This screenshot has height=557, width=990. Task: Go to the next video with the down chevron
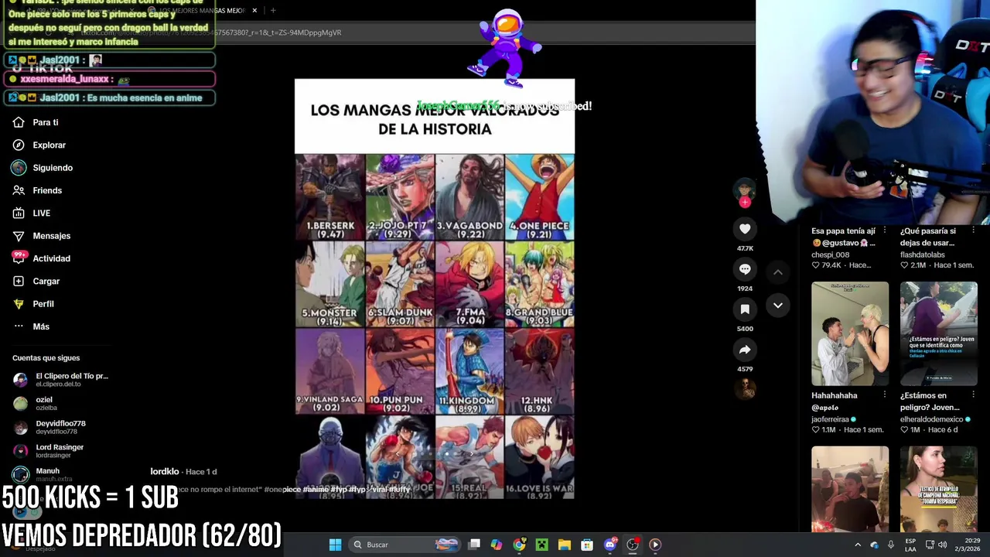pos(778,306)
